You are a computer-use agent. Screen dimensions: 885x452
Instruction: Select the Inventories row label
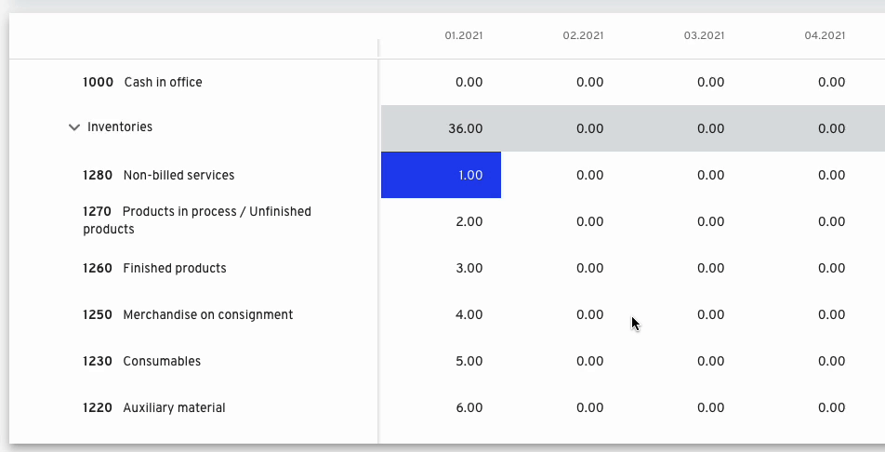click(x=120, y=126)
